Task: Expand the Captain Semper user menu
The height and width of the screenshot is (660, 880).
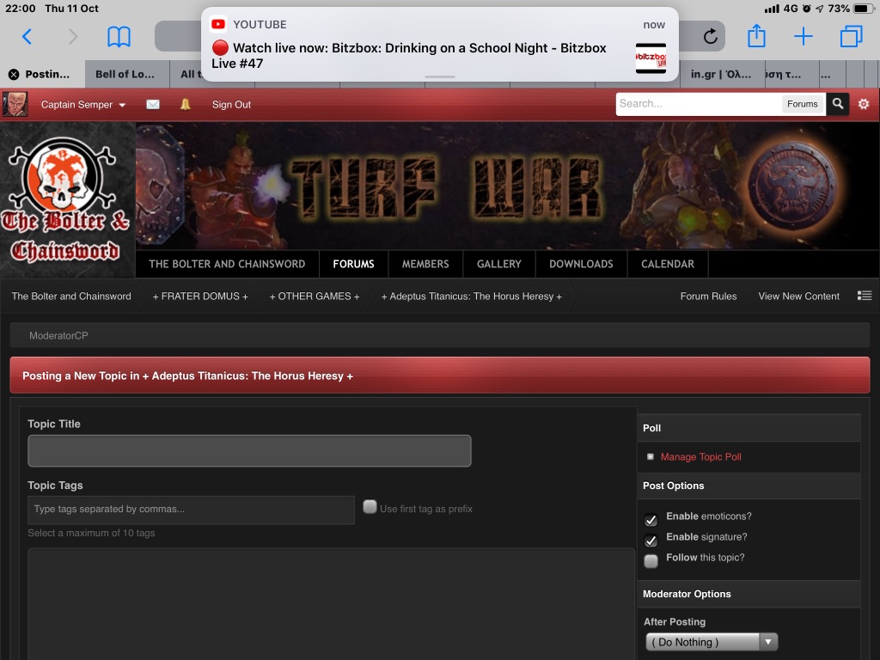Action: pyautogui.click(x=82, y=105)
